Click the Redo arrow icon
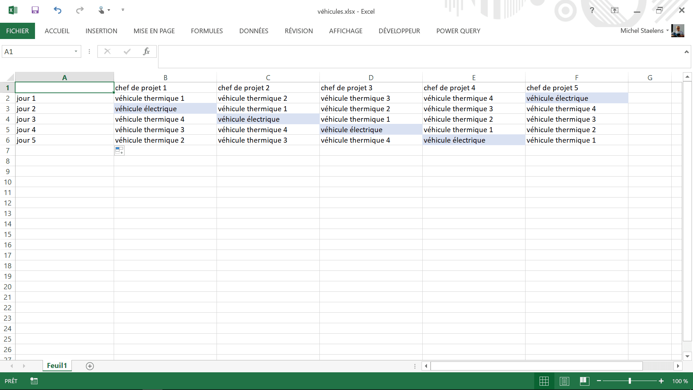 coord(80,10)
